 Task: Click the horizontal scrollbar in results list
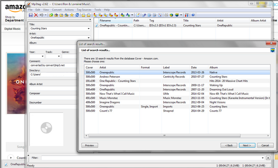[x=164, y=136]
